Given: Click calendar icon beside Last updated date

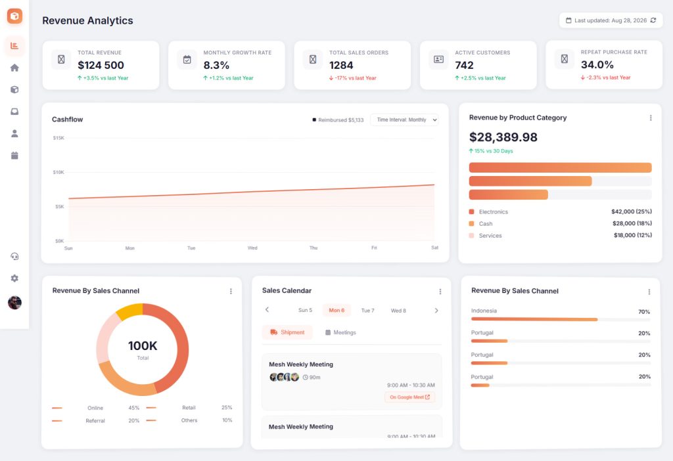Looking at the screenshot, I should pos(569,20).
